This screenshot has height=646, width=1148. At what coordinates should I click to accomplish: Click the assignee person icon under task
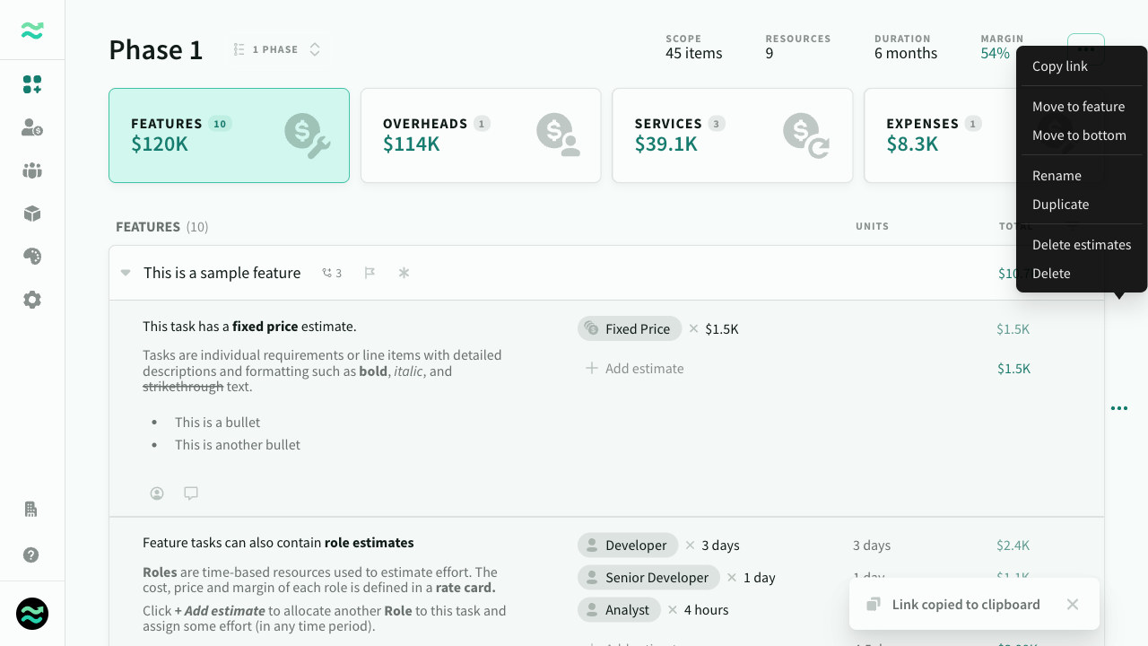157,493
